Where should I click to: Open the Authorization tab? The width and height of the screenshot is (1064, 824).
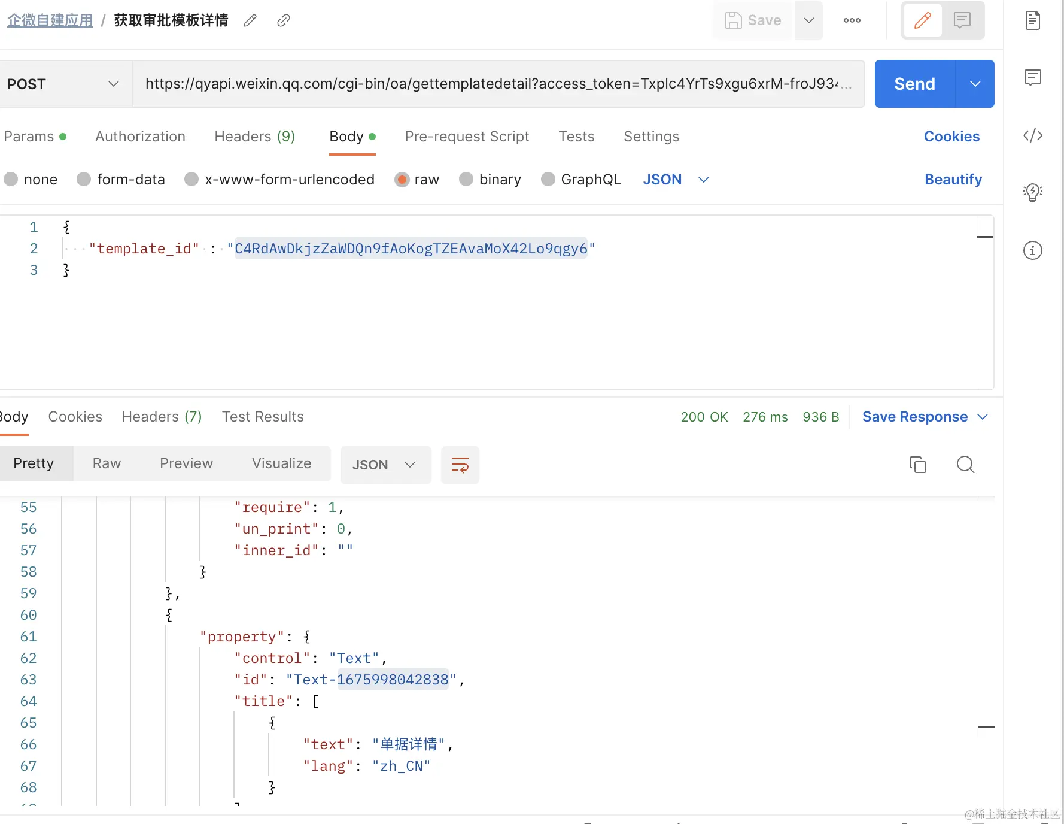pos(140,137)
